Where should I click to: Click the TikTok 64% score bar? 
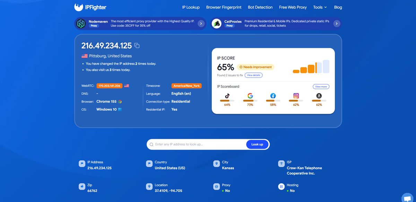pyautogui.click(x=227, y=101)
